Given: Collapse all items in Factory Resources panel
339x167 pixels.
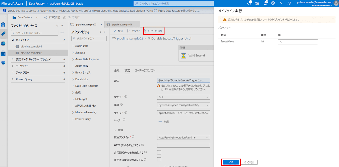Looking at the screenshot, I should click(x=57, y=25).
